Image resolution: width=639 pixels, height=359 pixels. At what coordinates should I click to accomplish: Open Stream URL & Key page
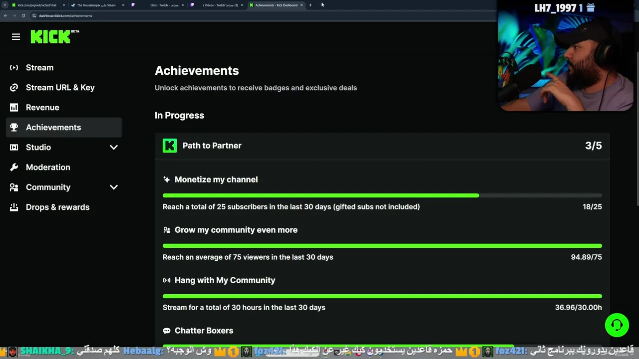[x=63, y=87]
